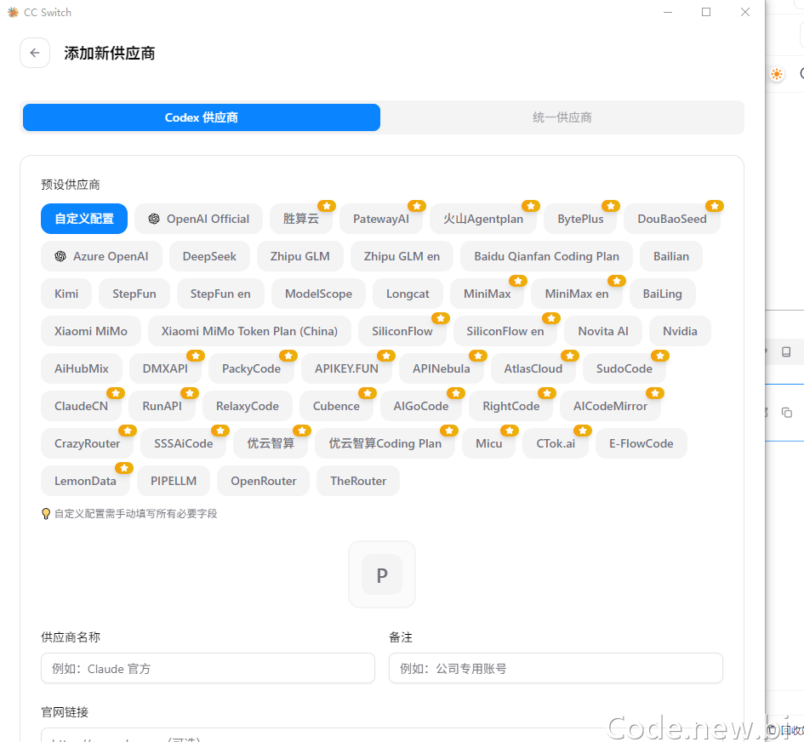Select the AtlasCloud preset
This screenshot has height=742, width=804.
pyautogui.click(x=533, y=368)
